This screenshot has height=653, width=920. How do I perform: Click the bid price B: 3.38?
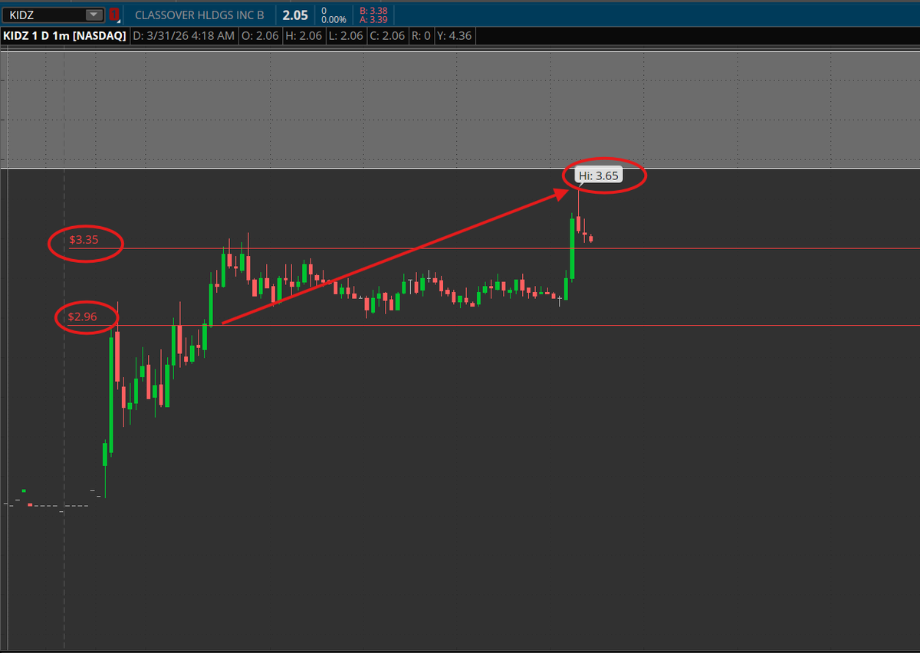pos(373,9)
